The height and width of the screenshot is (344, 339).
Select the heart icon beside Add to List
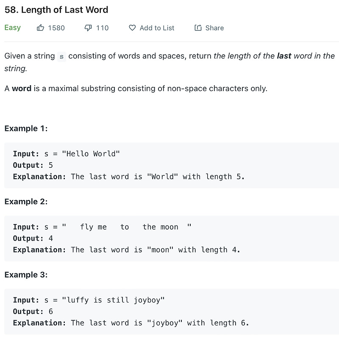pyautogui.click(x=132, y=28)
